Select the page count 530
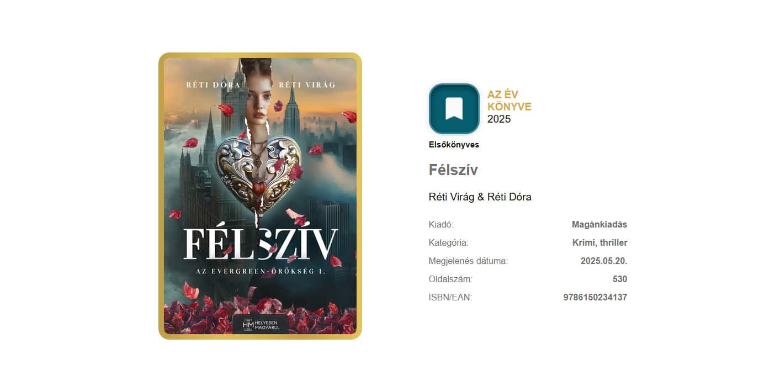 click(x=620, y=279)
